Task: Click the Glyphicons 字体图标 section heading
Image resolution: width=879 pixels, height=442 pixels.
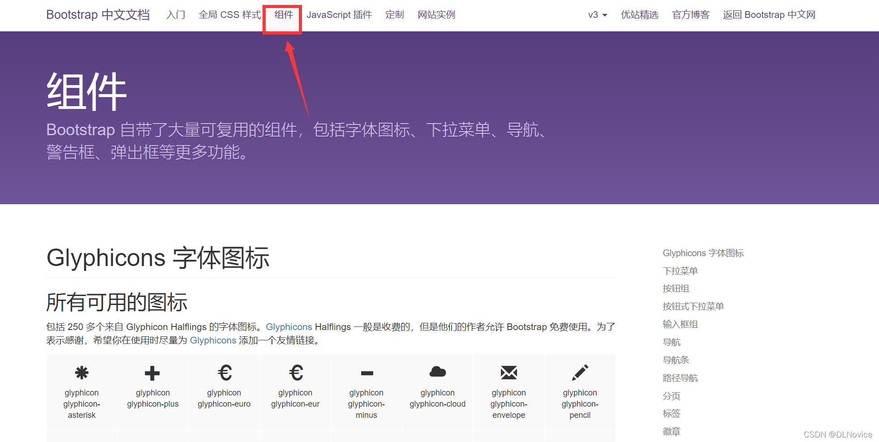Action: (x=158, y=258)
